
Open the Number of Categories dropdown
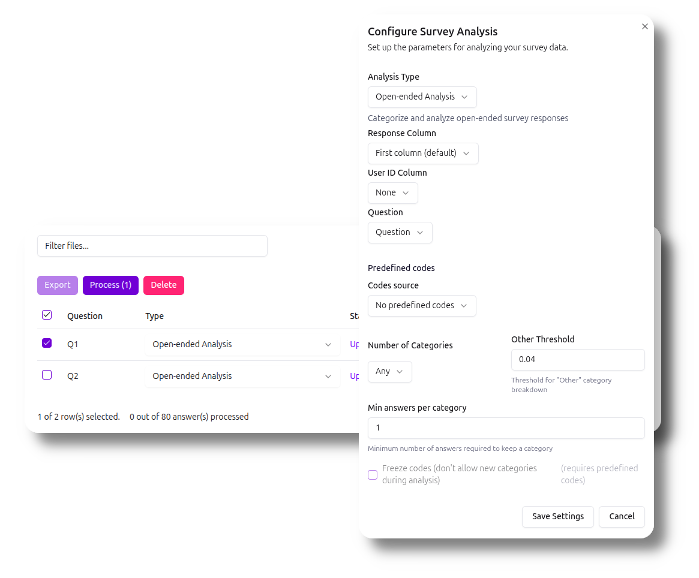coord(389,372)
